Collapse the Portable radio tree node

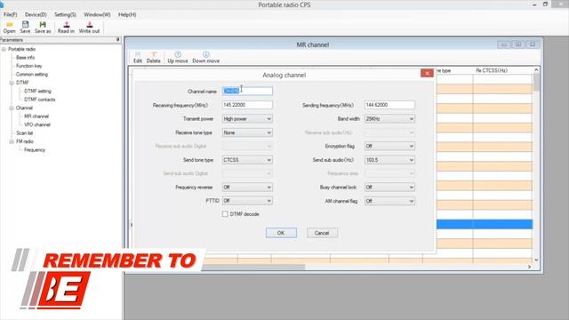pos(4,49)
